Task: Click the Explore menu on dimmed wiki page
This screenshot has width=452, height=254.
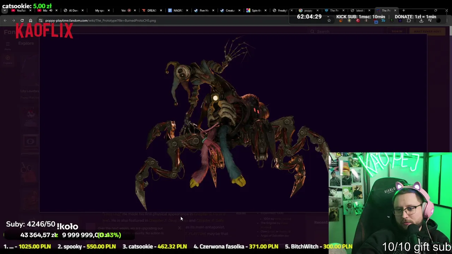Action: tap(26, 43)
